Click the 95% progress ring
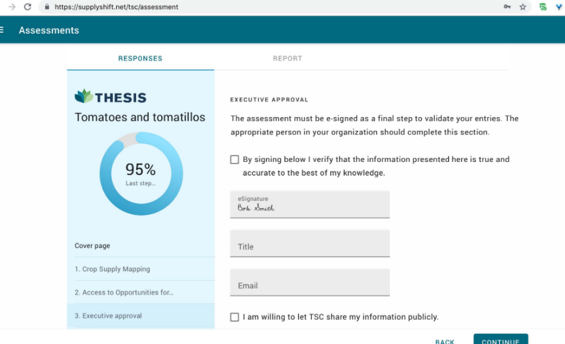 [x=141, y=173]
